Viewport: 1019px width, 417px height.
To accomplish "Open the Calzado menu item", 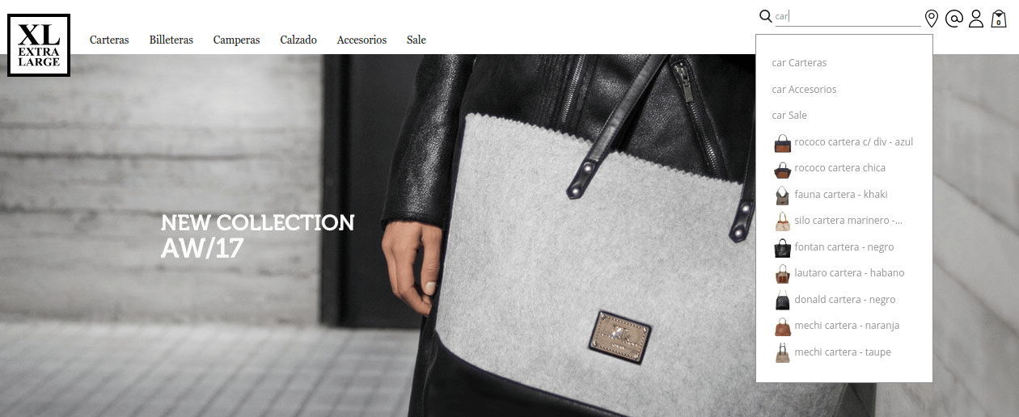I will pos(298,40).
